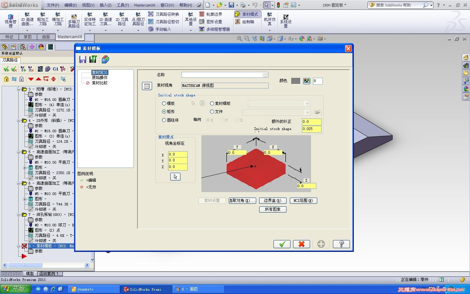Click move insert arrow up red icon
470x294 pixels.
click(39, 79)
